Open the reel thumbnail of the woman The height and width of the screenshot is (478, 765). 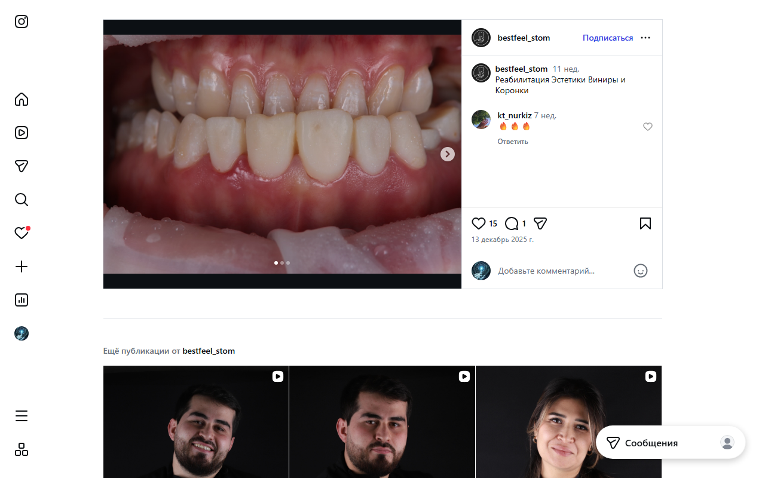pos(568,424)
